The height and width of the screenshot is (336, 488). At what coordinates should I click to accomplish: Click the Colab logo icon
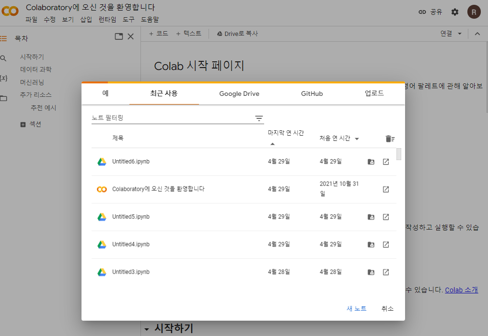(x=10, y=11)
